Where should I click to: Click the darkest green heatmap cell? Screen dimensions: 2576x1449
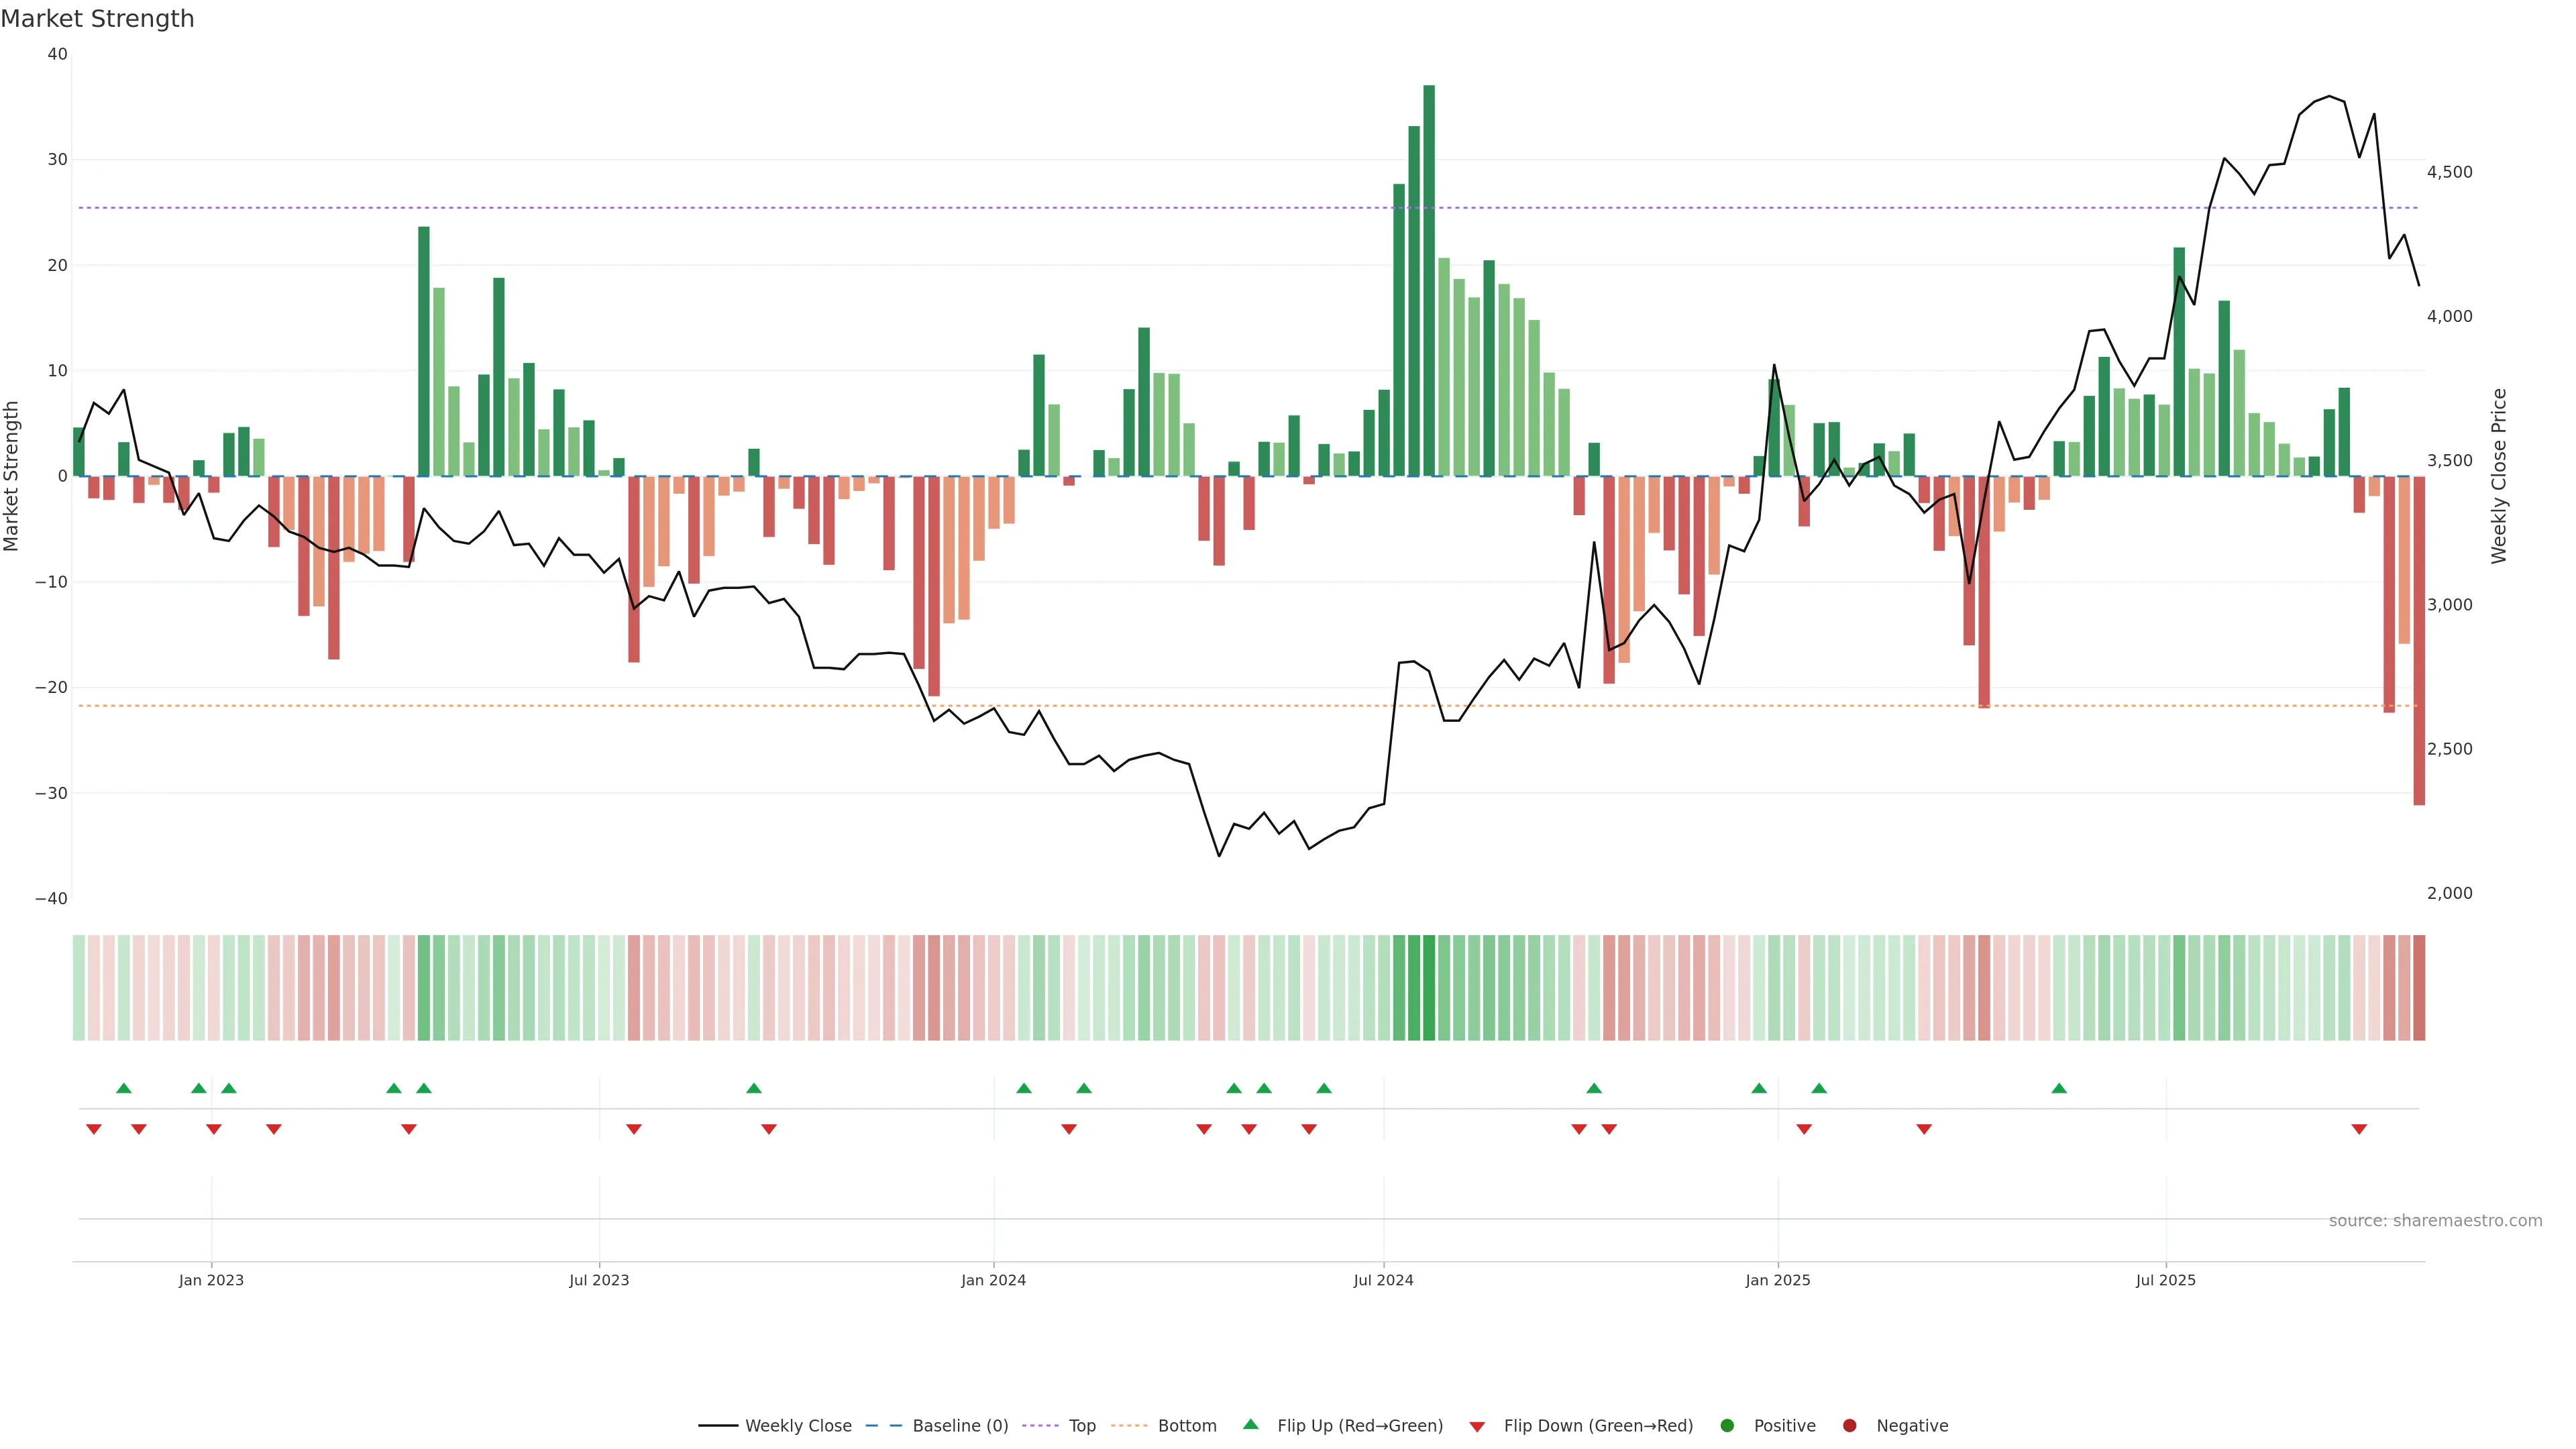click(x=1429, y=988)
